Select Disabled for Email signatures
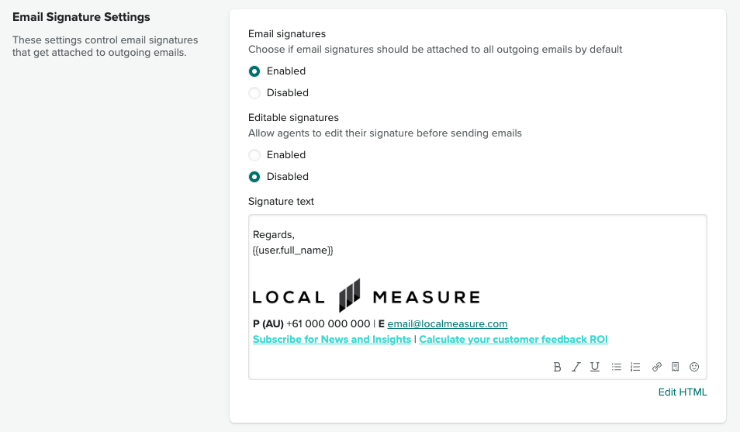 (254, 93)
